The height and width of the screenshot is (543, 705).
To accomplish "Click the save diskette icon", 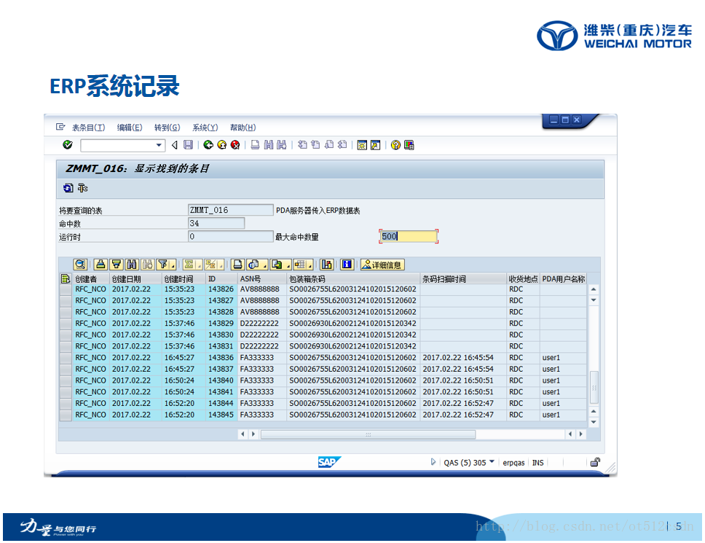I will click(x=187, y=145).
